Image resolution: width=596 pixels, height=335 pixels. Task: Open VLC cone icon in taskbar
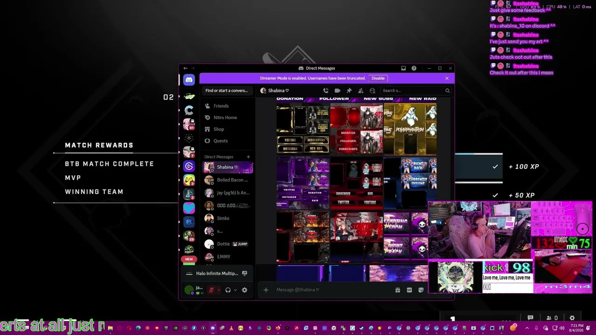click(x=231, y=328)
